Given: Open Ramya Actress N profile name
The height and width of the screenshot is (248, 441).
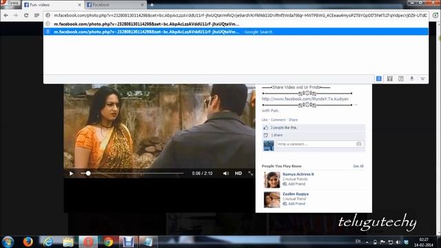Looking at the screenshot, I should point(298,174).
